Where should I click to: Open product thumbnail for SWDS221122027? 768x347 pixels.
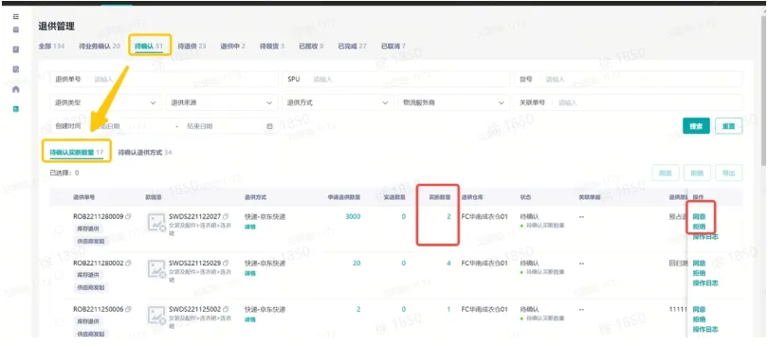[x=156, y=223]
